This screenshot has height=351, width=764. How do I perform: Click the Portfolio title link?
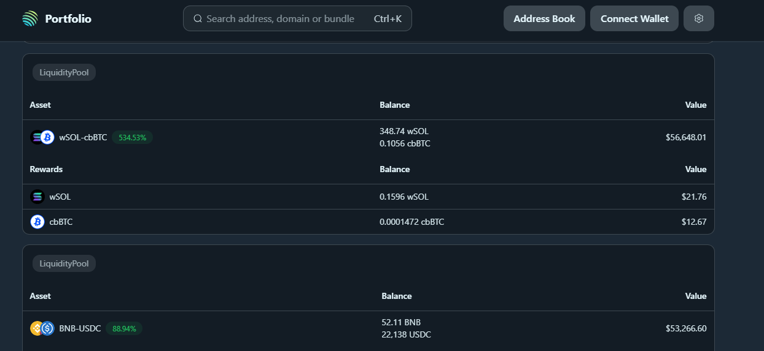click(68, 19)
